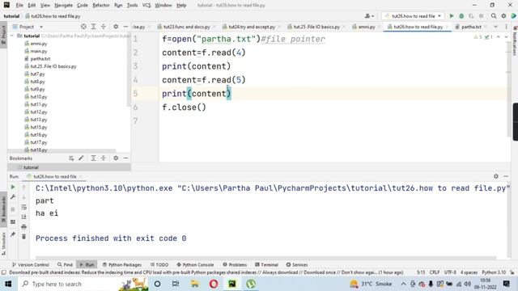This screenshot has width=518, height=291.
Task: Click the Bookmarks edit pencil icon
Action: coord(81,158)
